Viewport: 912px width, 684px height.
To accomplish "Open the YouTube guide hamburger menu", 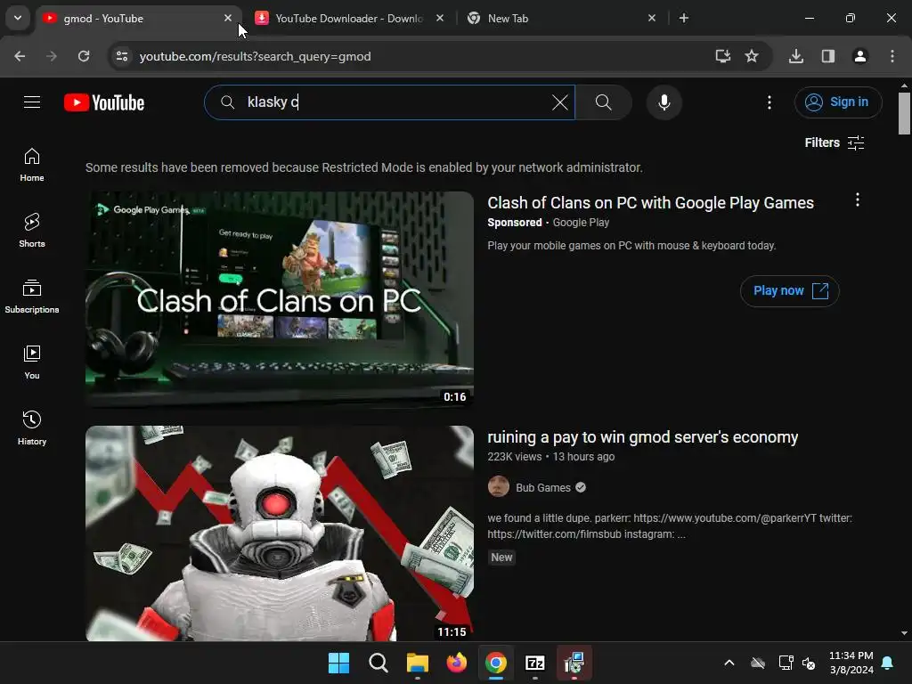I will (32, 102).
